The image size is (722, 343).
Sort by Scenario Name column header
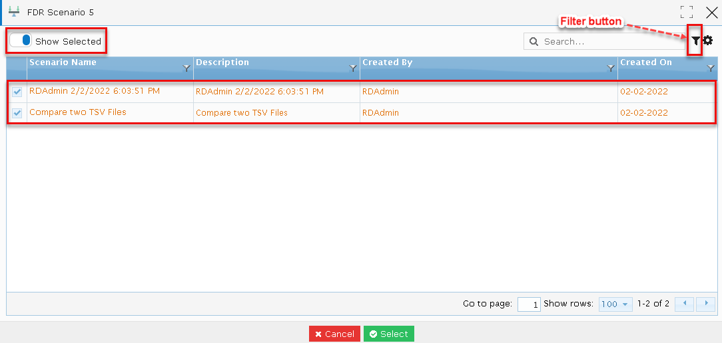click(63, 62)
